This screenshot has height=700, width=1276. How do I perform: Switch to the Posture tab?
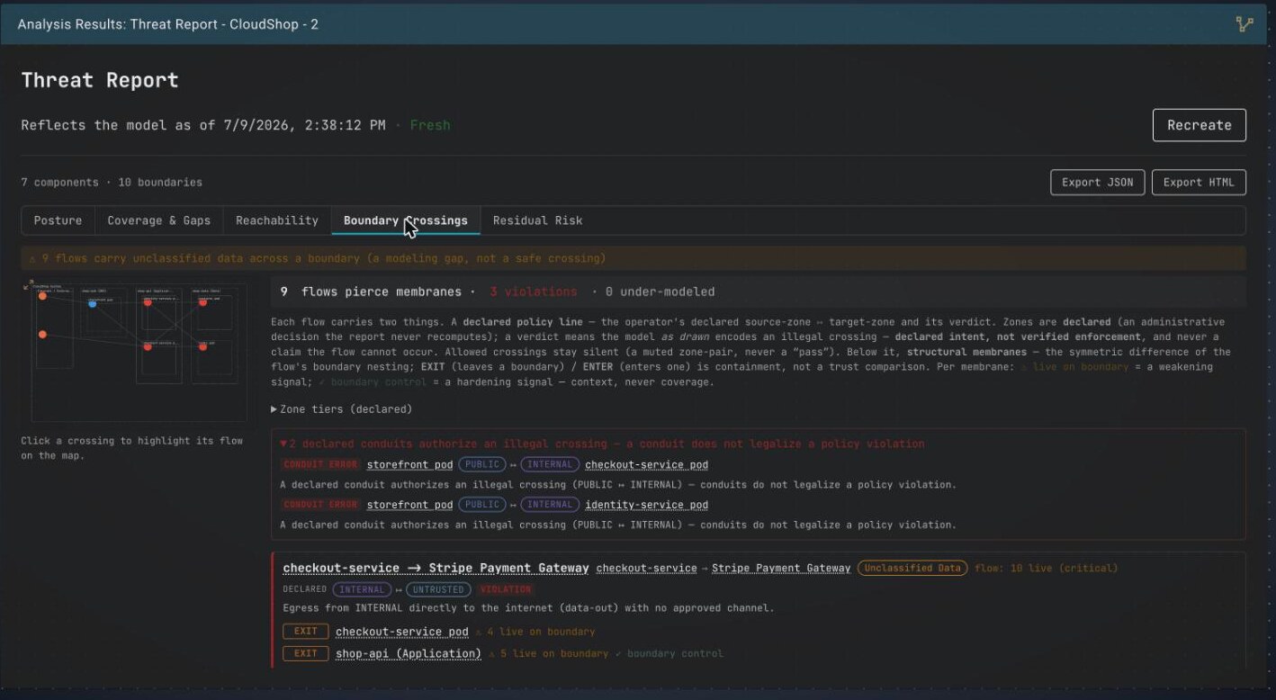pyautogui.click(x=58, y=220)
